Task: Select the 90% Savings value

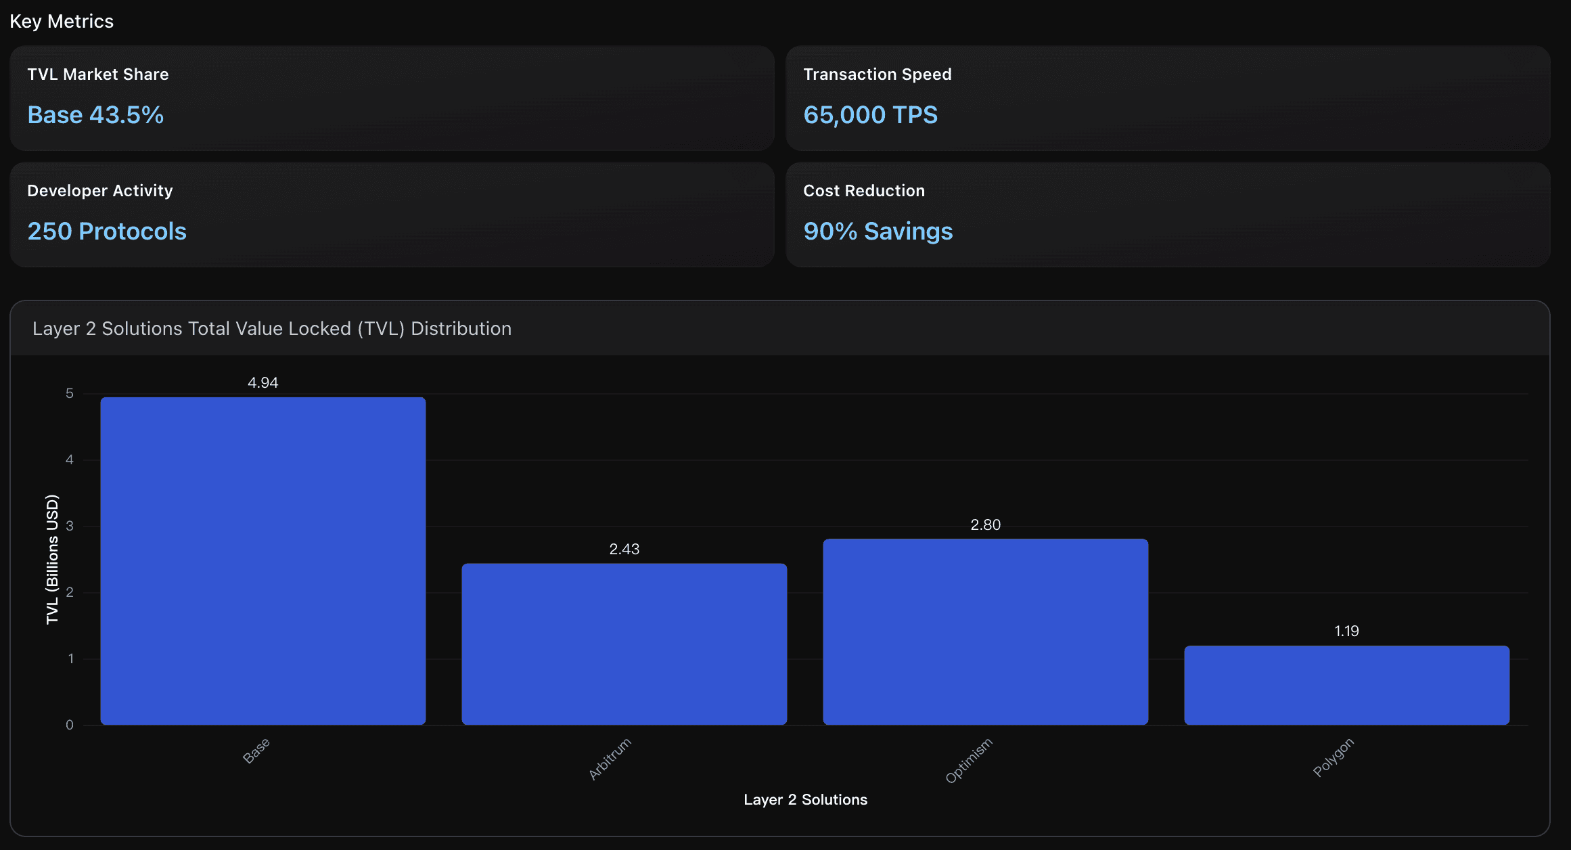Action: click(878, 231)
